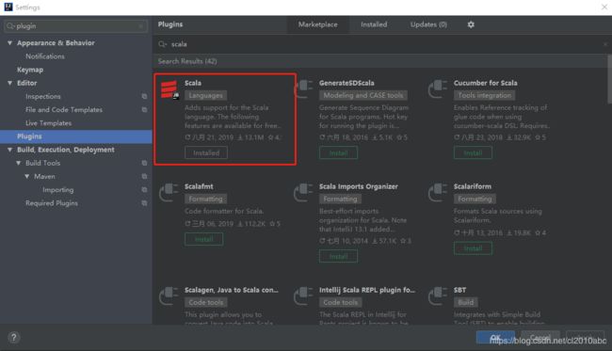The image size is (612, 351).
Task: Open the Updates (0) tab
Action: click(x=428, y=24)
